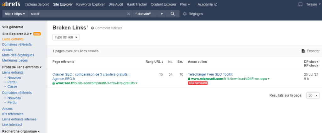
Task: Open Meilleures pages
Action: point(15,61)
